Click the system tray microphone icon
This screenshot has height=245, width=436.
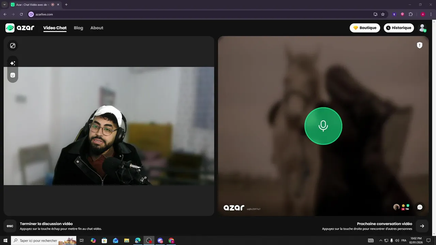point(391,241)
